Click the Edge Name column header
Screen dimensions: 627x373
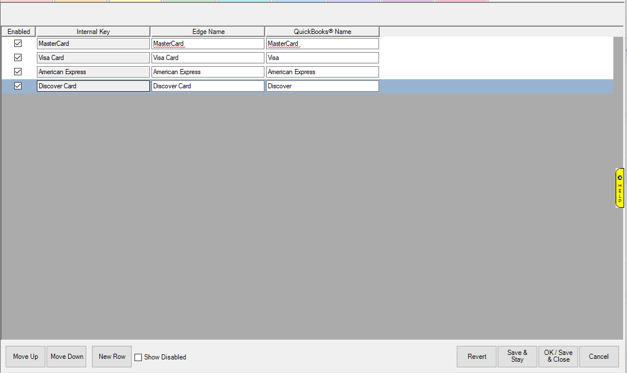208,32
